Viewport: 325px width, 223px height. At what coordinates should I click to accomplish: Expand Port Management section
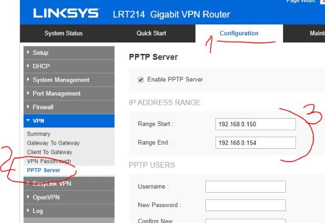pos(56,93)
